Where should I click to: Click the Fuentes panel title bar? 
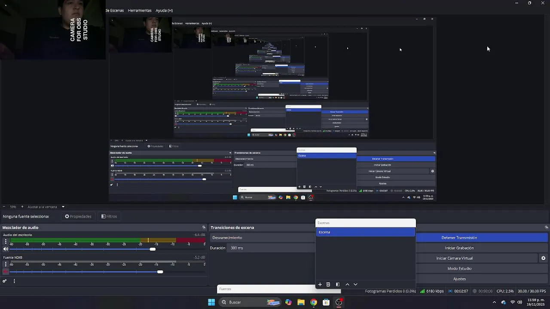tap(266, 289)
